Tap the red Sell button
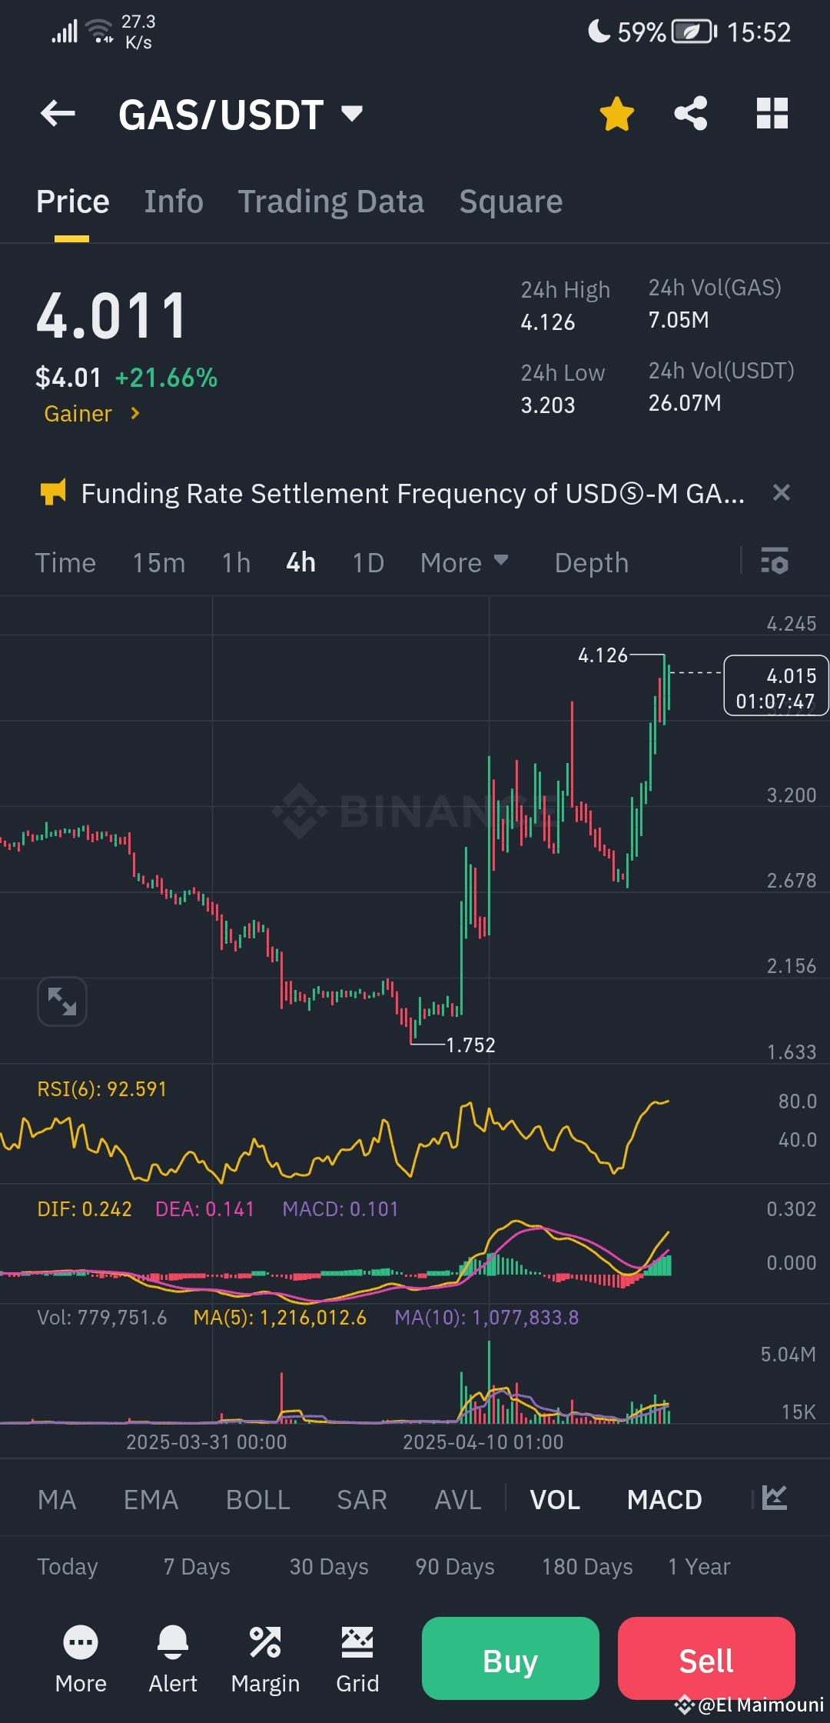 tap(706, 1658)
